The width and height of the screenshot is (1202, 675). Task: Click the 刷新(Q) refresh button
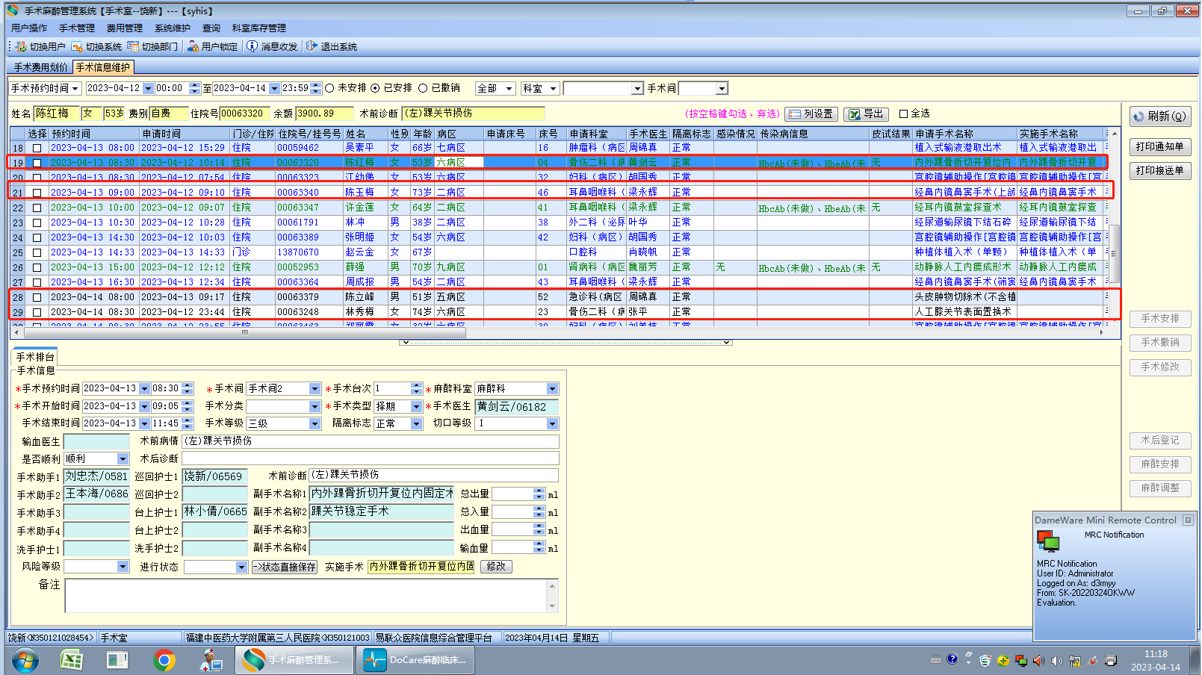(1159, 116)
